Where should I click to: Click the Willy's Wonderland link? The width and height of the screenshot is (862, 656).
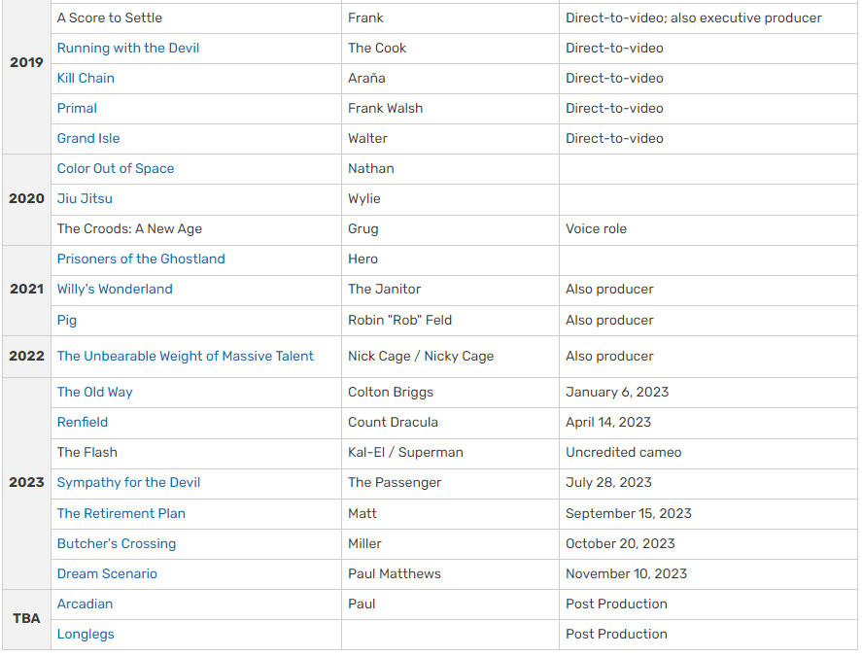[x=115, y=290]
